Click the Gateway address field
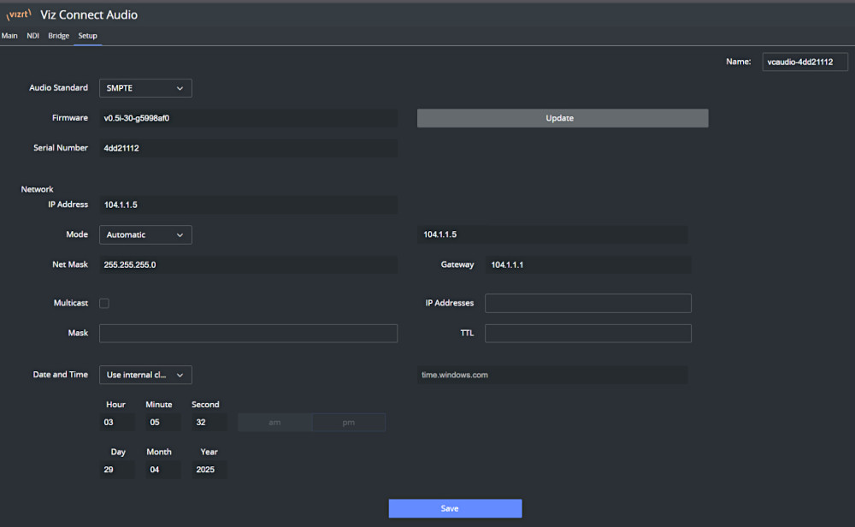 pos(588,264)
